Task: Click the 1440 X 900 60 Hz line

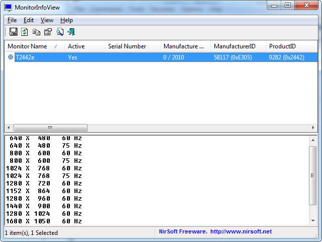Action: [x=44, y=206]
